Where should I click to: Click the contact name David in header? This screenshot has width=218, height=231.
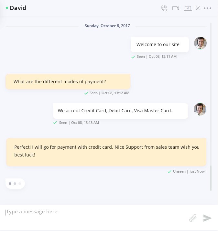click(x=18, y=8)
